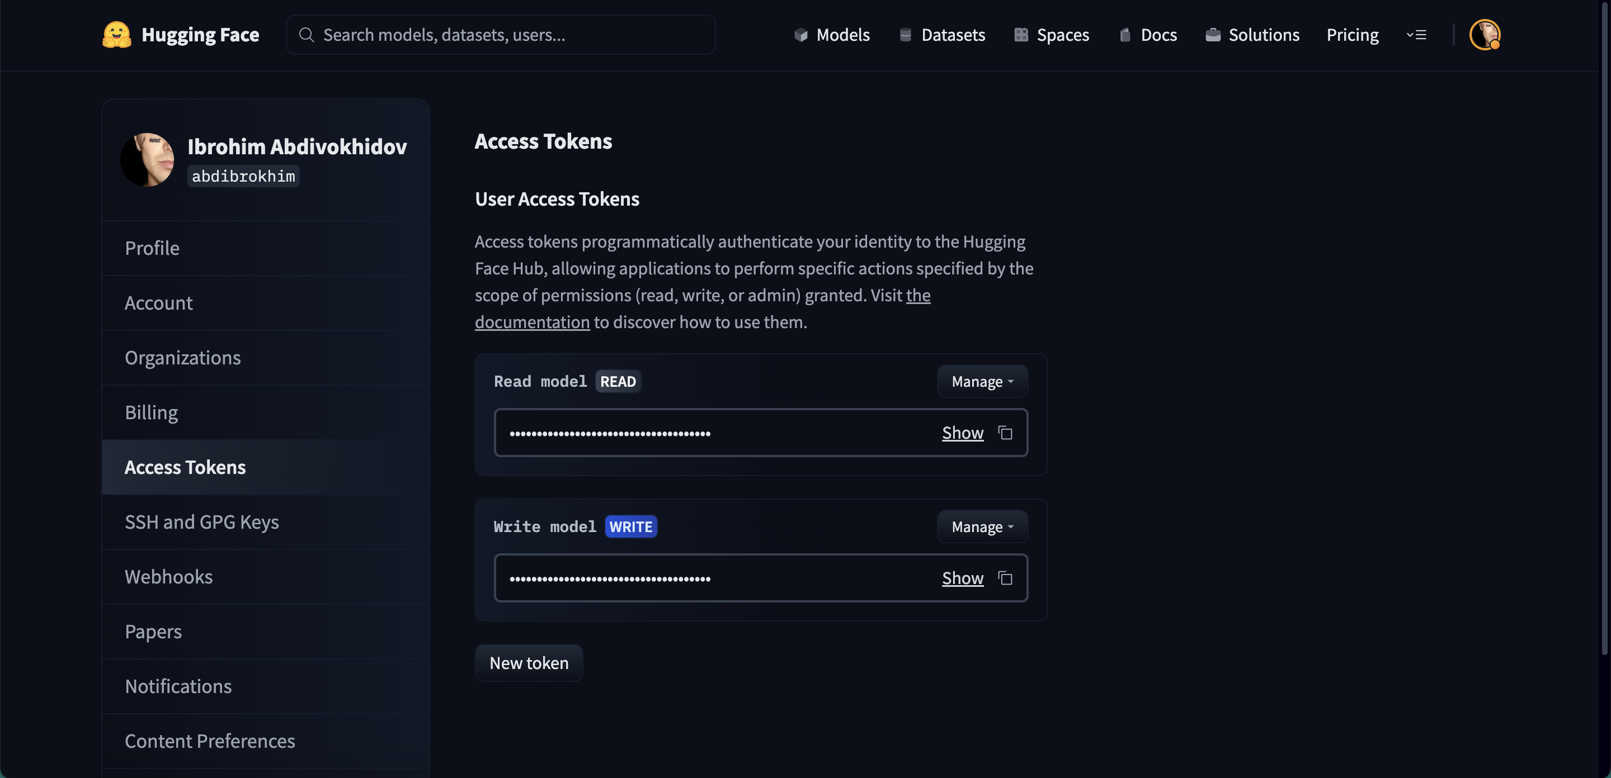Copy the Read model token
The width and height of the screenshot is (1611, 778).
point(1005,433)
